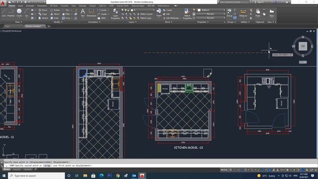Toggle polar tracking in status bar
This screenshot has height=179, width=318.
(x=246, y=170)
